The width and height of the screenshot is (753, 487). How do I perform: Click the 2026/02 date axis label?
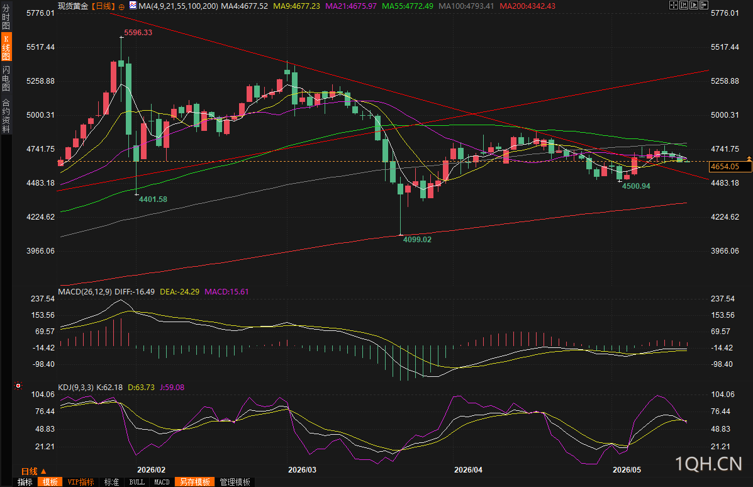pos(151,470)
